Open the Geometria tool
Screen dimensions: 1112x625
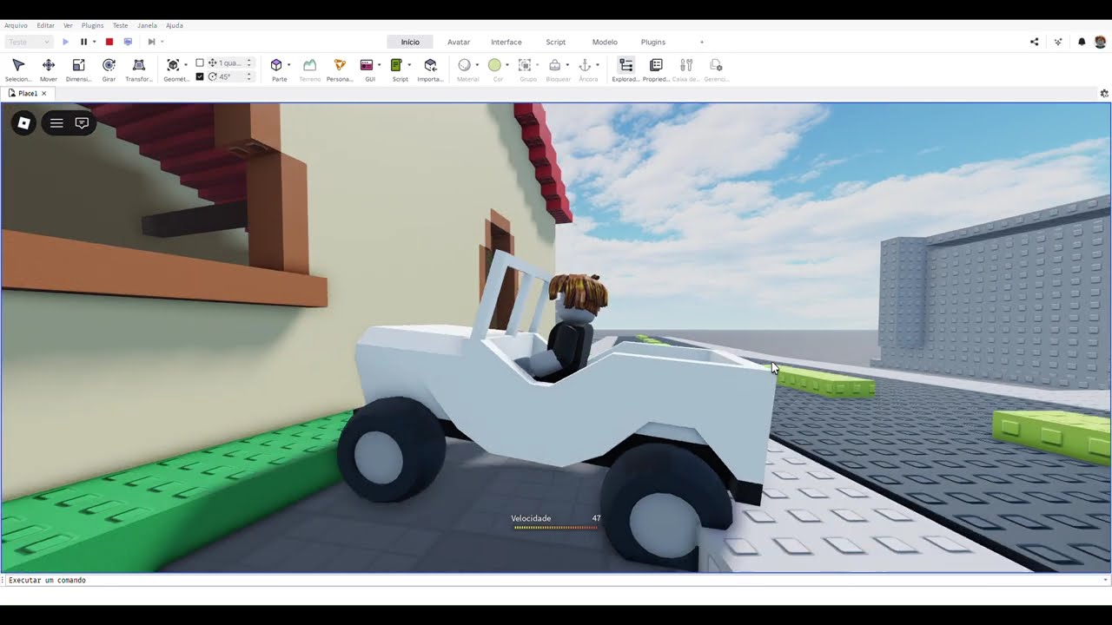click(173, 69)
